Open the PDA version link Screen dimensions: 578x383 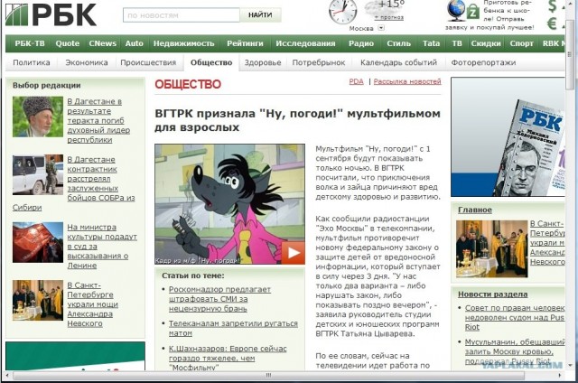pyautogui.click(x=356, y=81)
